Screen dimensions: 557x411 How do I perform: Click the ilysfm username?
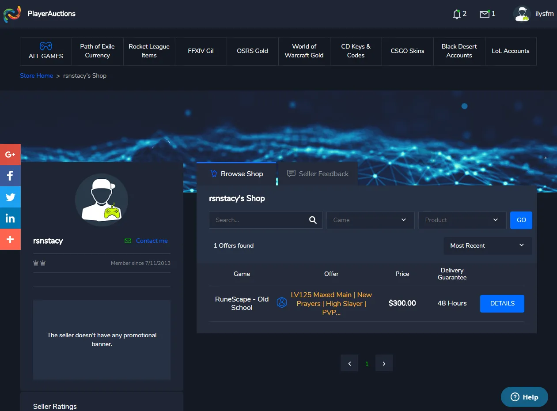pyautogui.click(x=544, y=14)
